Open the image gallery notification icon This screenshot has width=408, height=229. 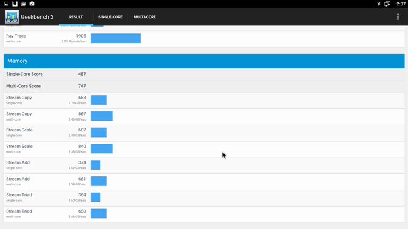(x=24, y=4)
